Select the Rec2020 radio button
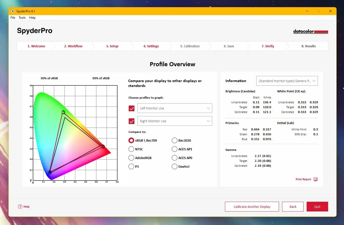The width and height of the screenshot is (344, 225). pyautogui.click(x=175, y=140)
